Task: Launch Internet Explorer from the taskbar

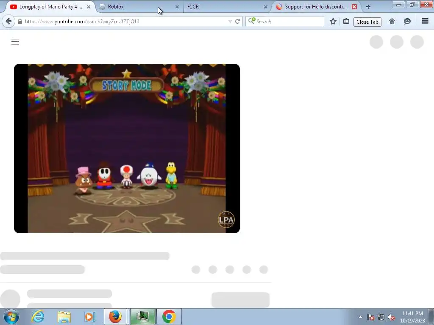Action: point(38,317)
